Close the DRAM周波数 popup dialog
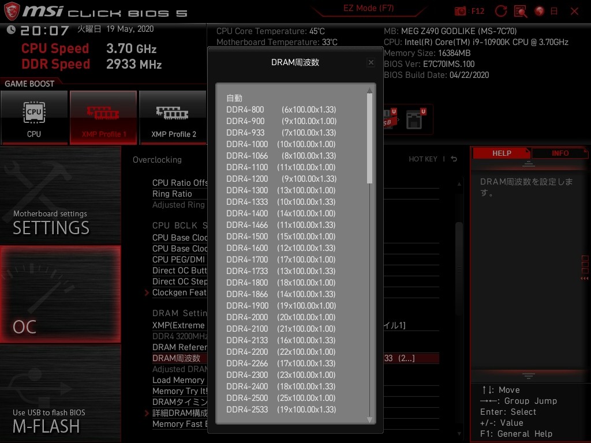Viewport: 591px width, 443px height. [x=371, y=62]
